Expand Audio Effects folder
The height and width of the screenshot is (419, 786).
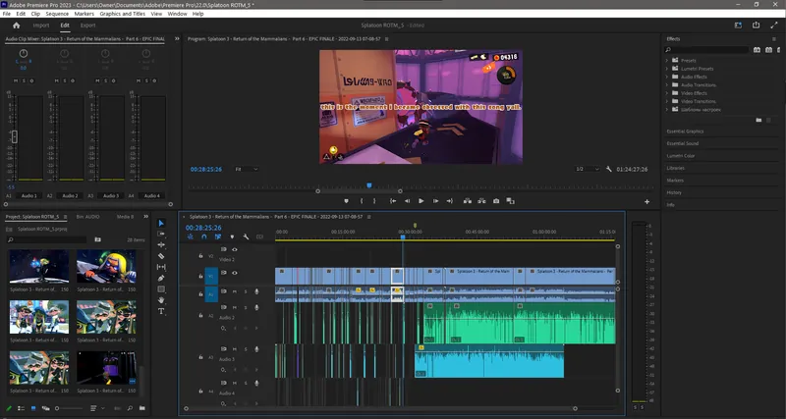pyautogui.click(x=667, y=77)
